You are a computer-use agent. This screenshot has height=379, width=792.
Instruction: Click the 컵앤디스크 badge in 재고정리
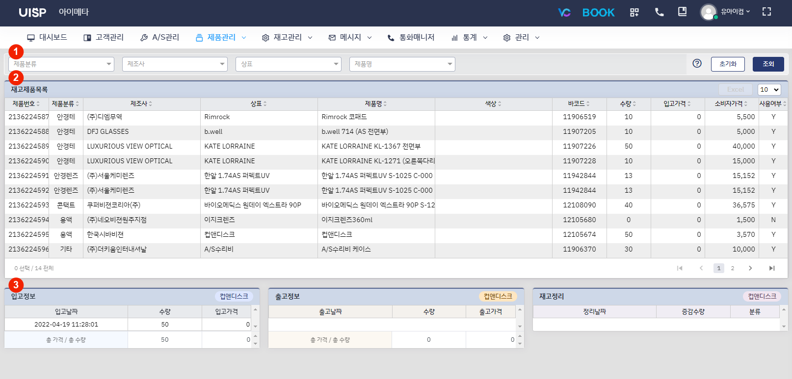[x=762, y=296]
